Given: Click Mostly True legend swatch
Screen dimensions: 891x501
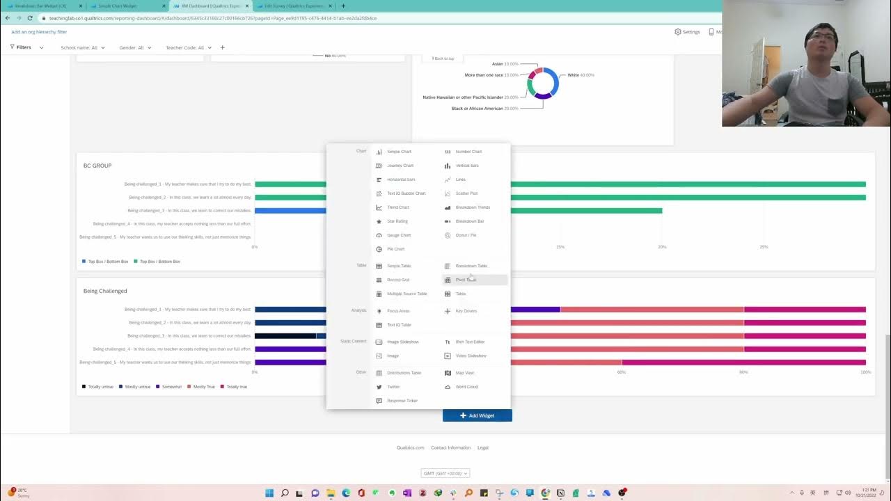Looking at the screenshot, I should (189, 386).
